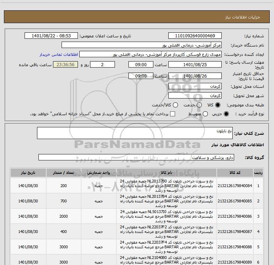Select product code 2132126179840087
The height and width of the screenshot is (265, 274).
[235, 232]
